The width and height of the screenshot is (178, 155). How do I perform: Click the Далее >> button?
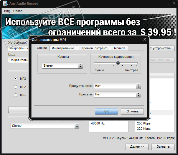(x=137, y=147)
